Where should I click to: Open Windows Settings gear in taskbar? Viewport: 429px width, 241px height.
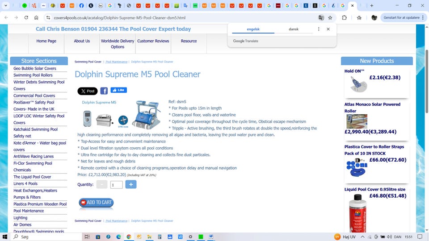tap(190, 237)
